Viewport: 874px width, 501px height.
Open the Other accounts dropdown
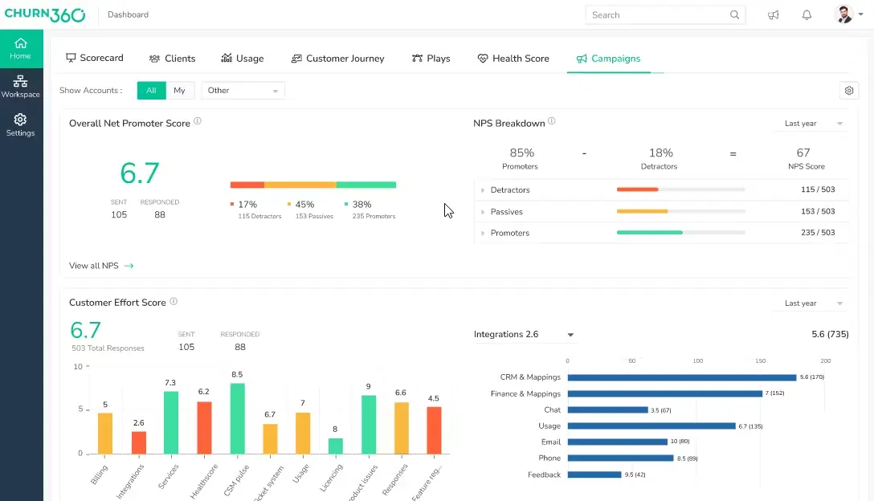point(243,90)
